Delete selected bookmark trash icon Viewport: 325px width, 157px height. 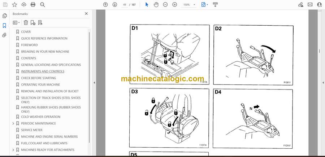click(x=26, y=23)
